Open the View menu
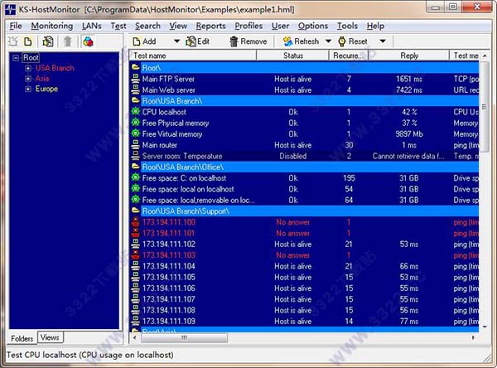Screen dimensions: 497x368 pos(178,26)
